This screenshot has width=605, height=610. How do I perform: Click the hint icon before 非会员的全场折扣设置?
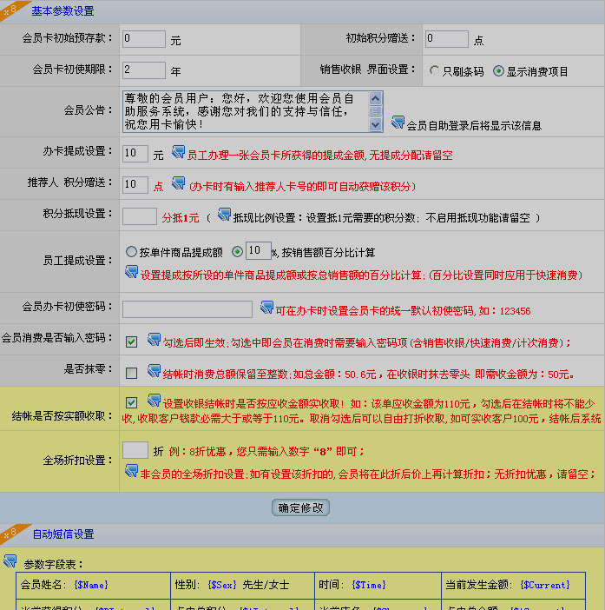[131, 471]
